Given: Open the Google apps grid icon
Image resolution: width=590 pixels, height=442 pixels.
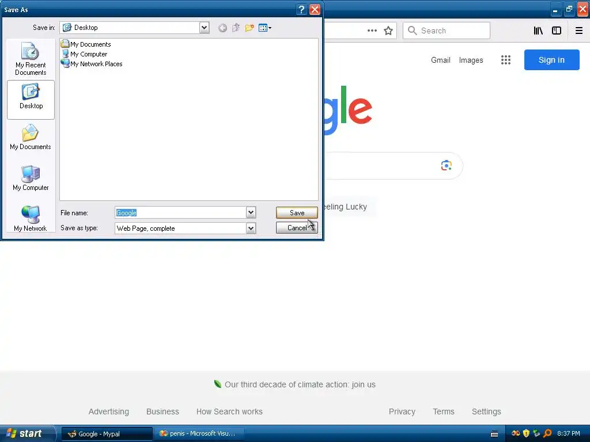Looking at the screenshot, I should 506,60.
